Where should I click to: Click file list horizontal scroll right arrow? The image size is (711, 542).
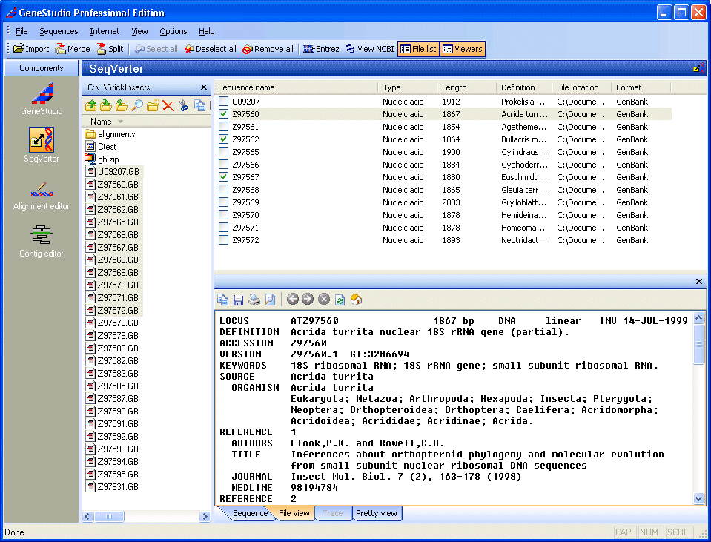pos(205,516)
